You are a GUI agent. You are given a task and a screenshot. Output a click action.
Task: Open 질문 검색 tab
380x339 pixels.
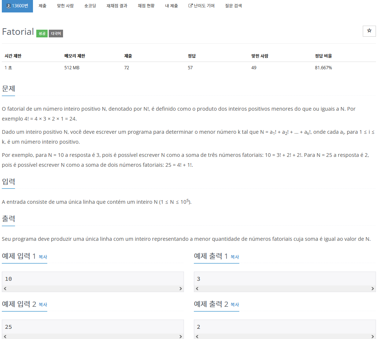[233, 6]
